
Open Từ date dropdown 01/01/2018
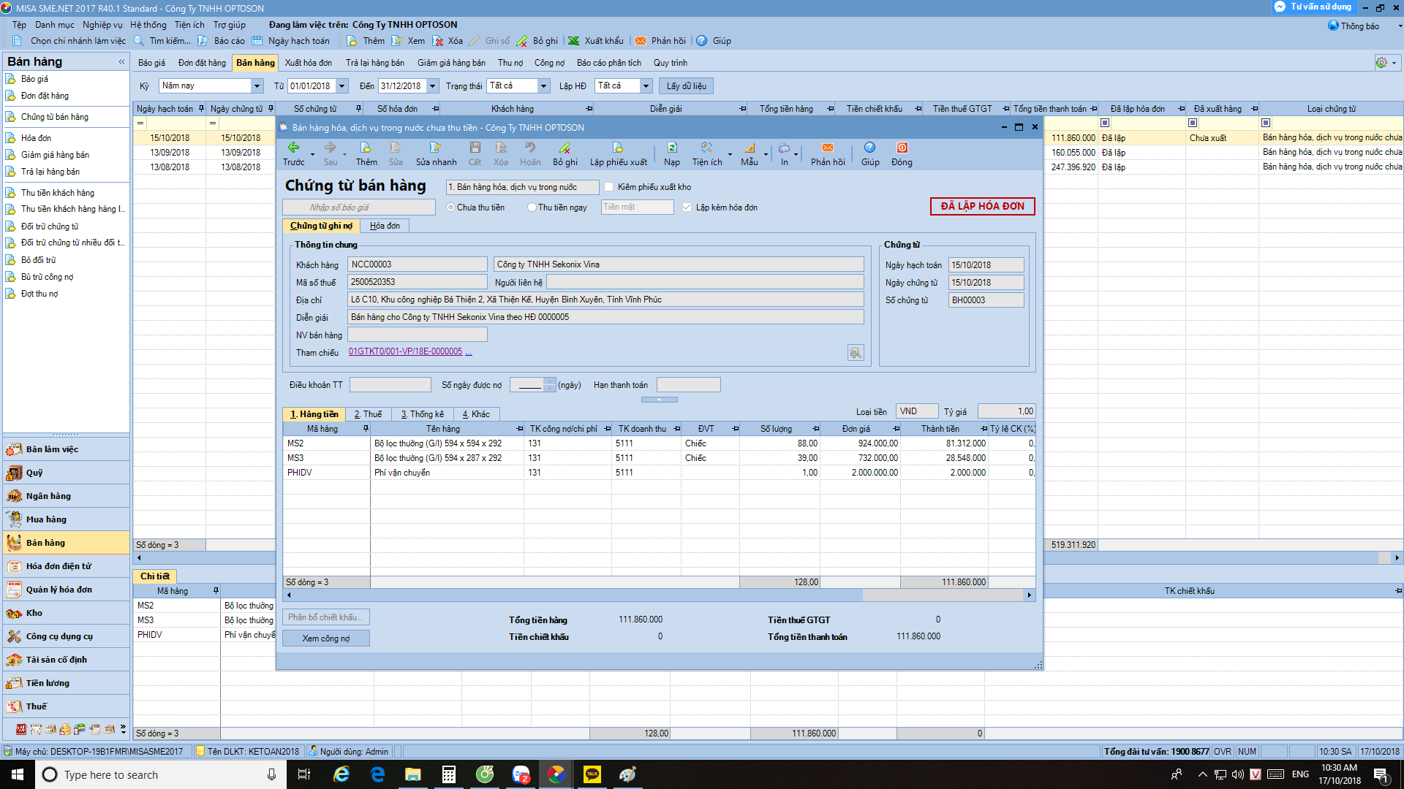[341, 86]
